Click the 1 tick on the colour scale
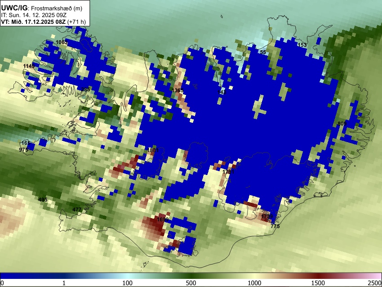The width and height of the screenshot is (382, 287). [64, 283]
